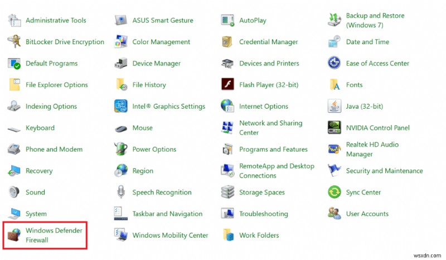Viewport: 446px width, 260px height.
Task: Open the Programs and Features link
Action: tap(273, 150)
